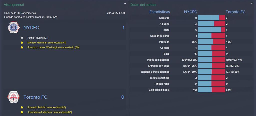This screenshot has height=116, width=256.
Task: Open the Toronto FC team name link
Action: point(35,97)
